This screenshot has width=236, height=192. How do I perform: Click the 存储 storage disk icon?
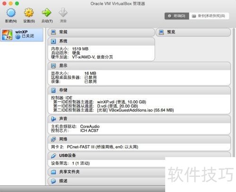point(53,90)
